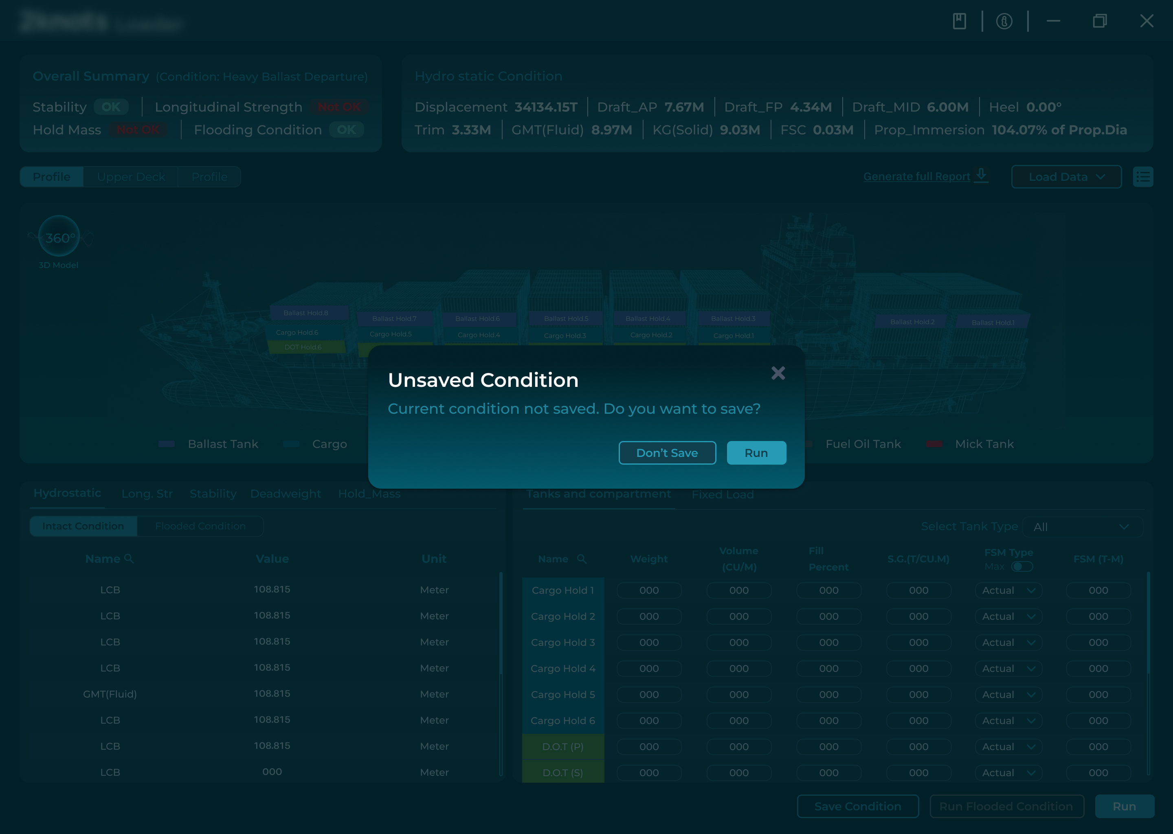Click the download icon beside Generate full Report
Image resolution: width=1173 pixels, height=834 pixels.
(x=981, y=176)
